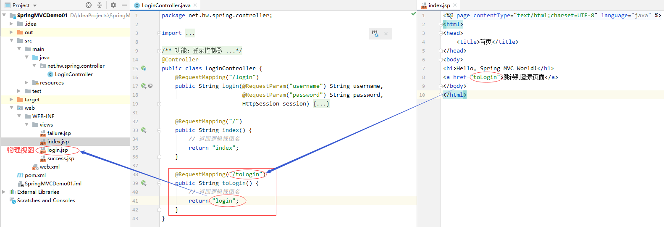This screenshot has width=664, height=227.
Task: Open Project panel settings gear
Action: [x=113, y=5]
